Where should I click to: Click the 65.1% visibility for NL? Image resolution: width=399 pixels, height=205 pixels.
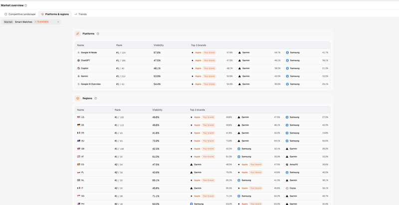click(156, 180)
